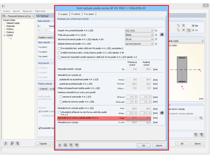Open Třída obrusu Žádná dropdown

pos(139,35)
